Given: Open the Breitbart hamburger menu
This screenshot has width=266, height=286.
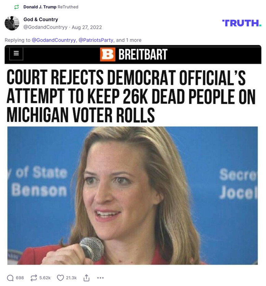Looking at the screenshot, I should [16, 53].
